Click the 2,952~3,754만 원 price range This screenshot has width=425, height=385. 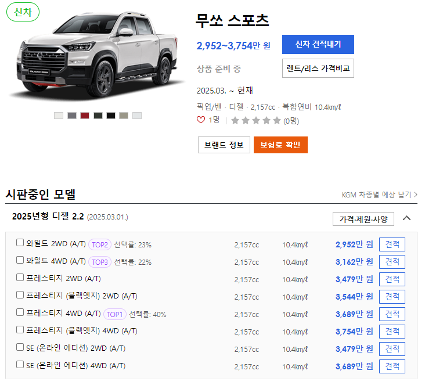click(x=233, y=45)
